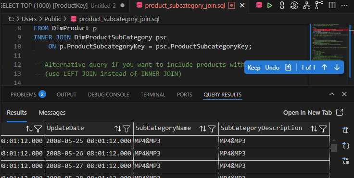The height and width of the screenshot is (178, 354).
Task: Go to the previous change arrow up
Action: pos(324,67)
